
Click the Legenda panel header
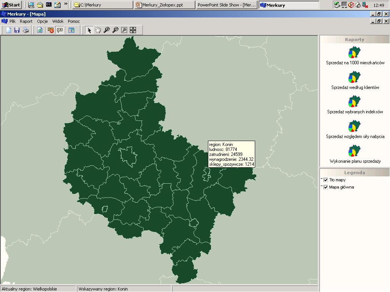(x=355, y=173)
